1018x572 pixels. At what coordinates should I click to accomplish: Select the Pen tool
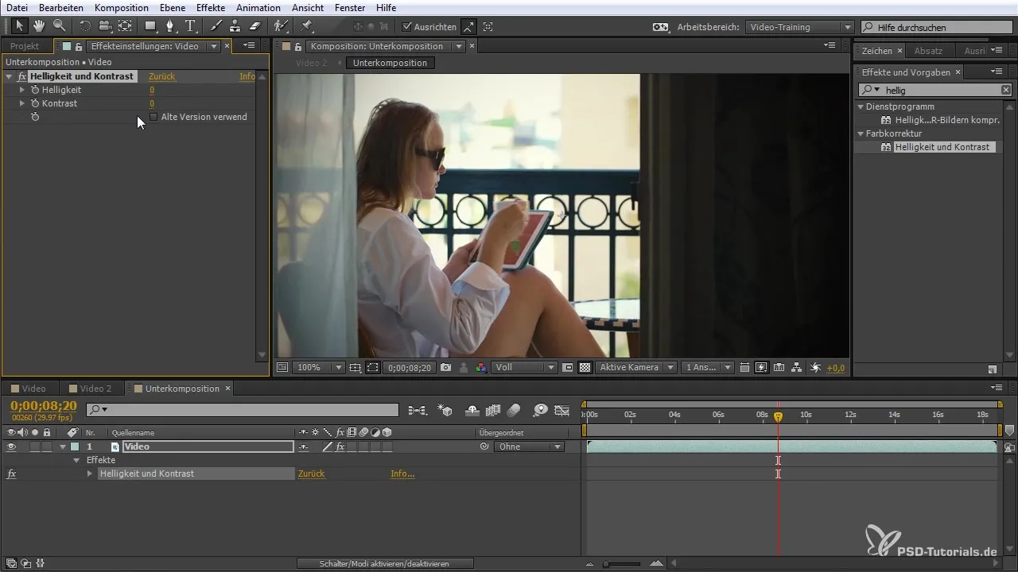170,26
